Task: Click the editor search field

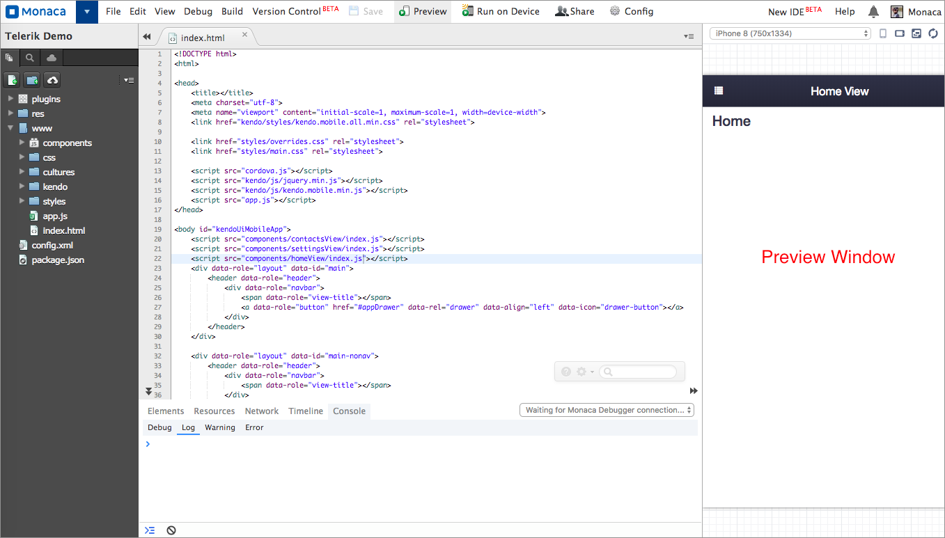Action: coord(638,372)
